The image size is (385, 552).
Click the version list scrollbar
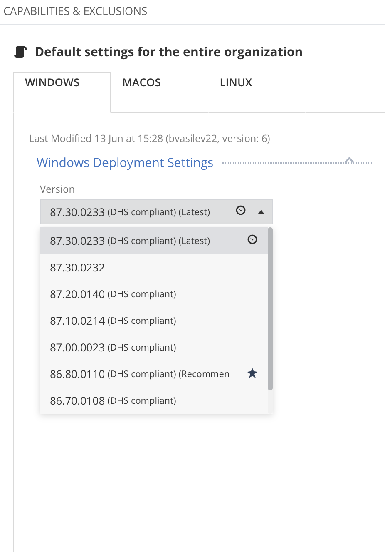(270, 308)
